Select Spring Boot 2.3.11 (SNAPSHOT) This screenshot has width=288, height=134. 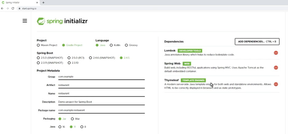[x=50, y=63]
